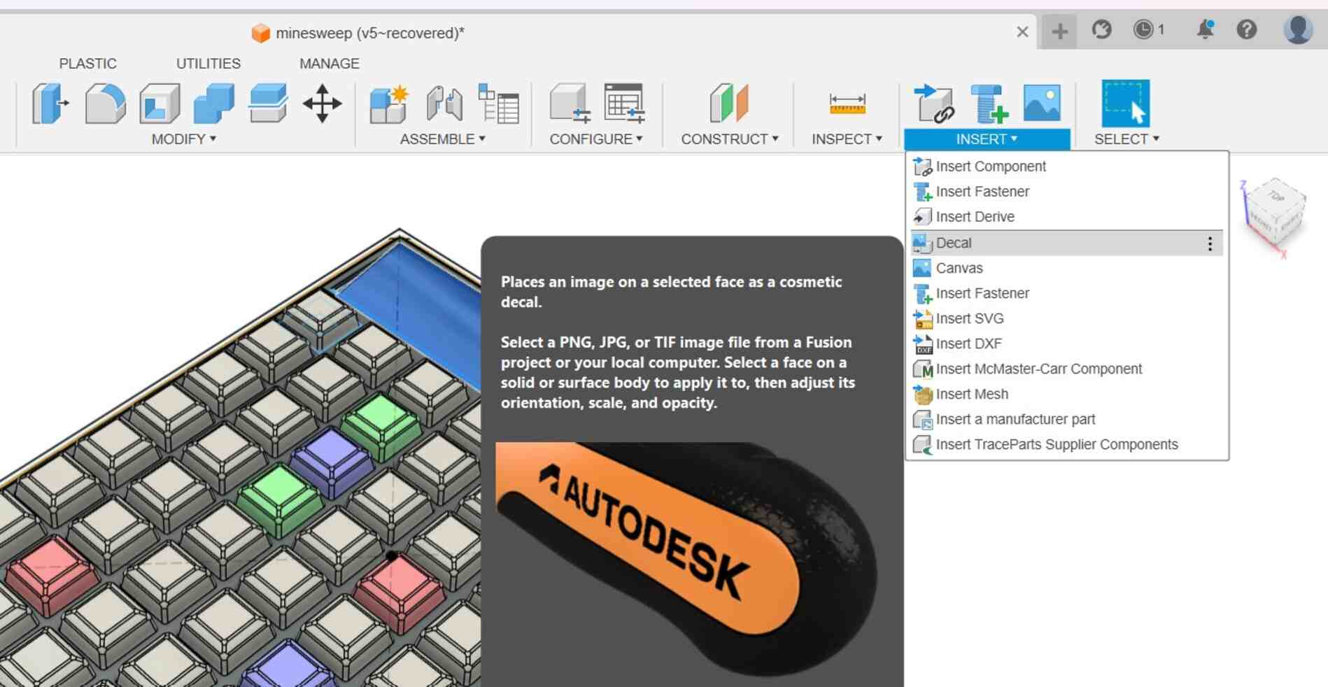
Task: Switch to the PLASTIC tab
Action: click(87, 64)
